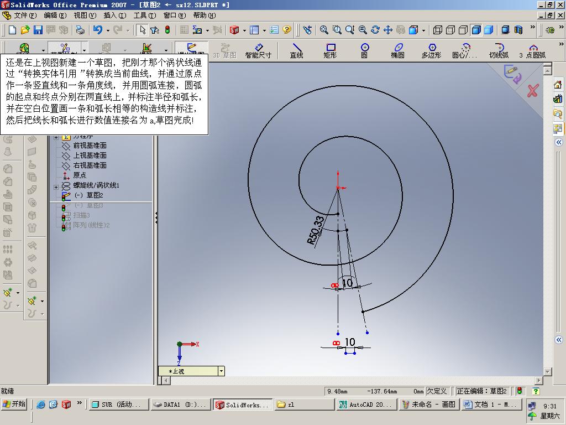Click the 智能尺寸 smart dimension tool

tap(258, 51)
